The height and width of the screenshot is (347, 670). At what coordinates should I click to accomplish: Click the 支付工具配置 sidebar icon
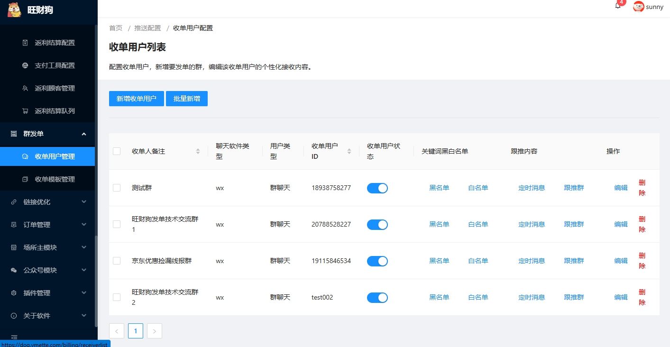click(x=25, y=65)
